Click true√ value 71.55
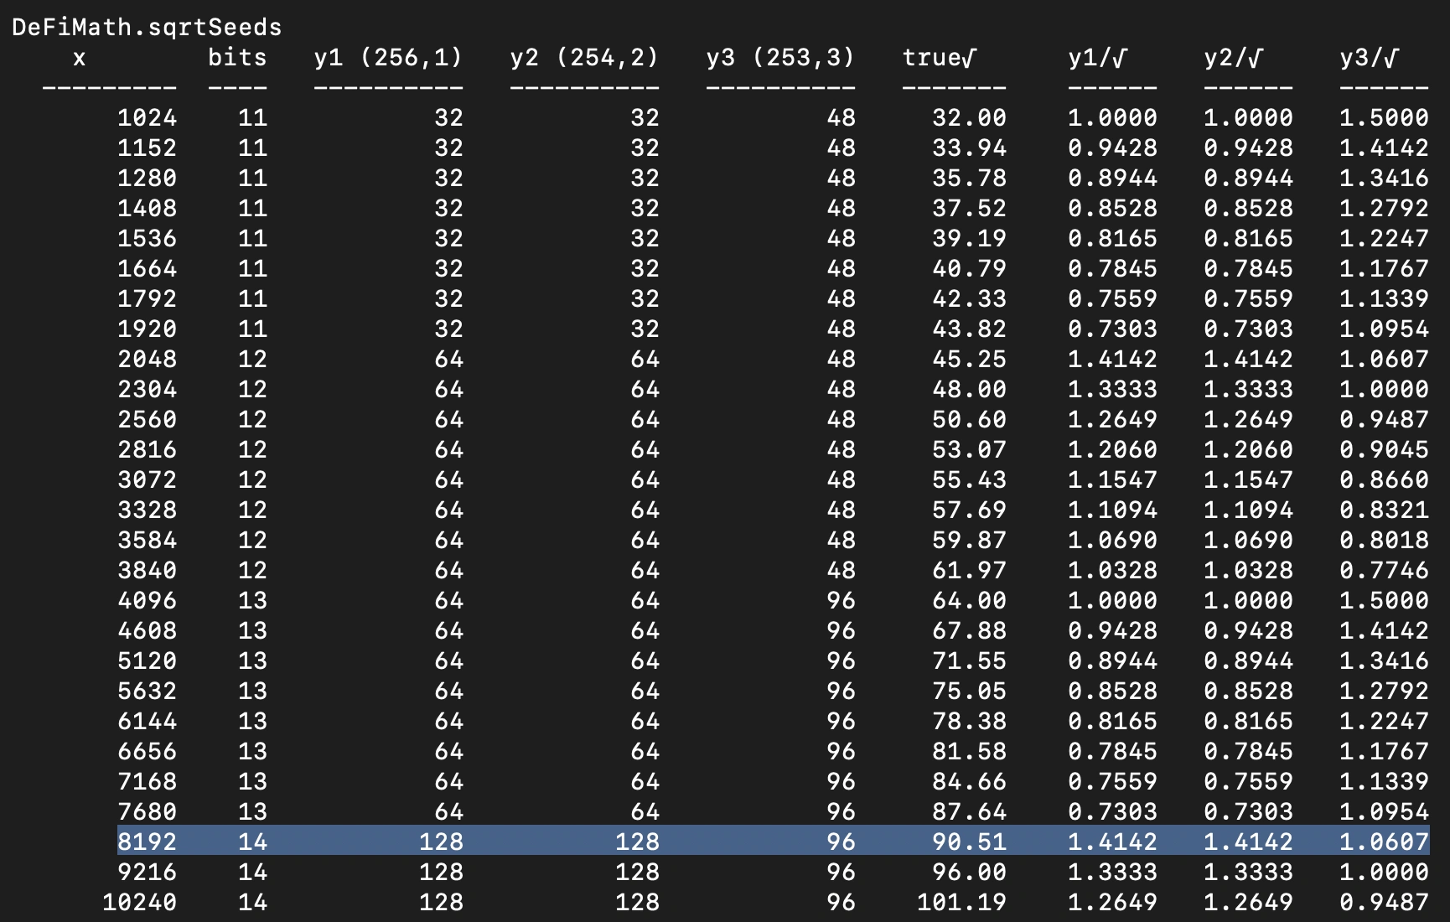Screen dimensions: 1450x922 point(969,661)
